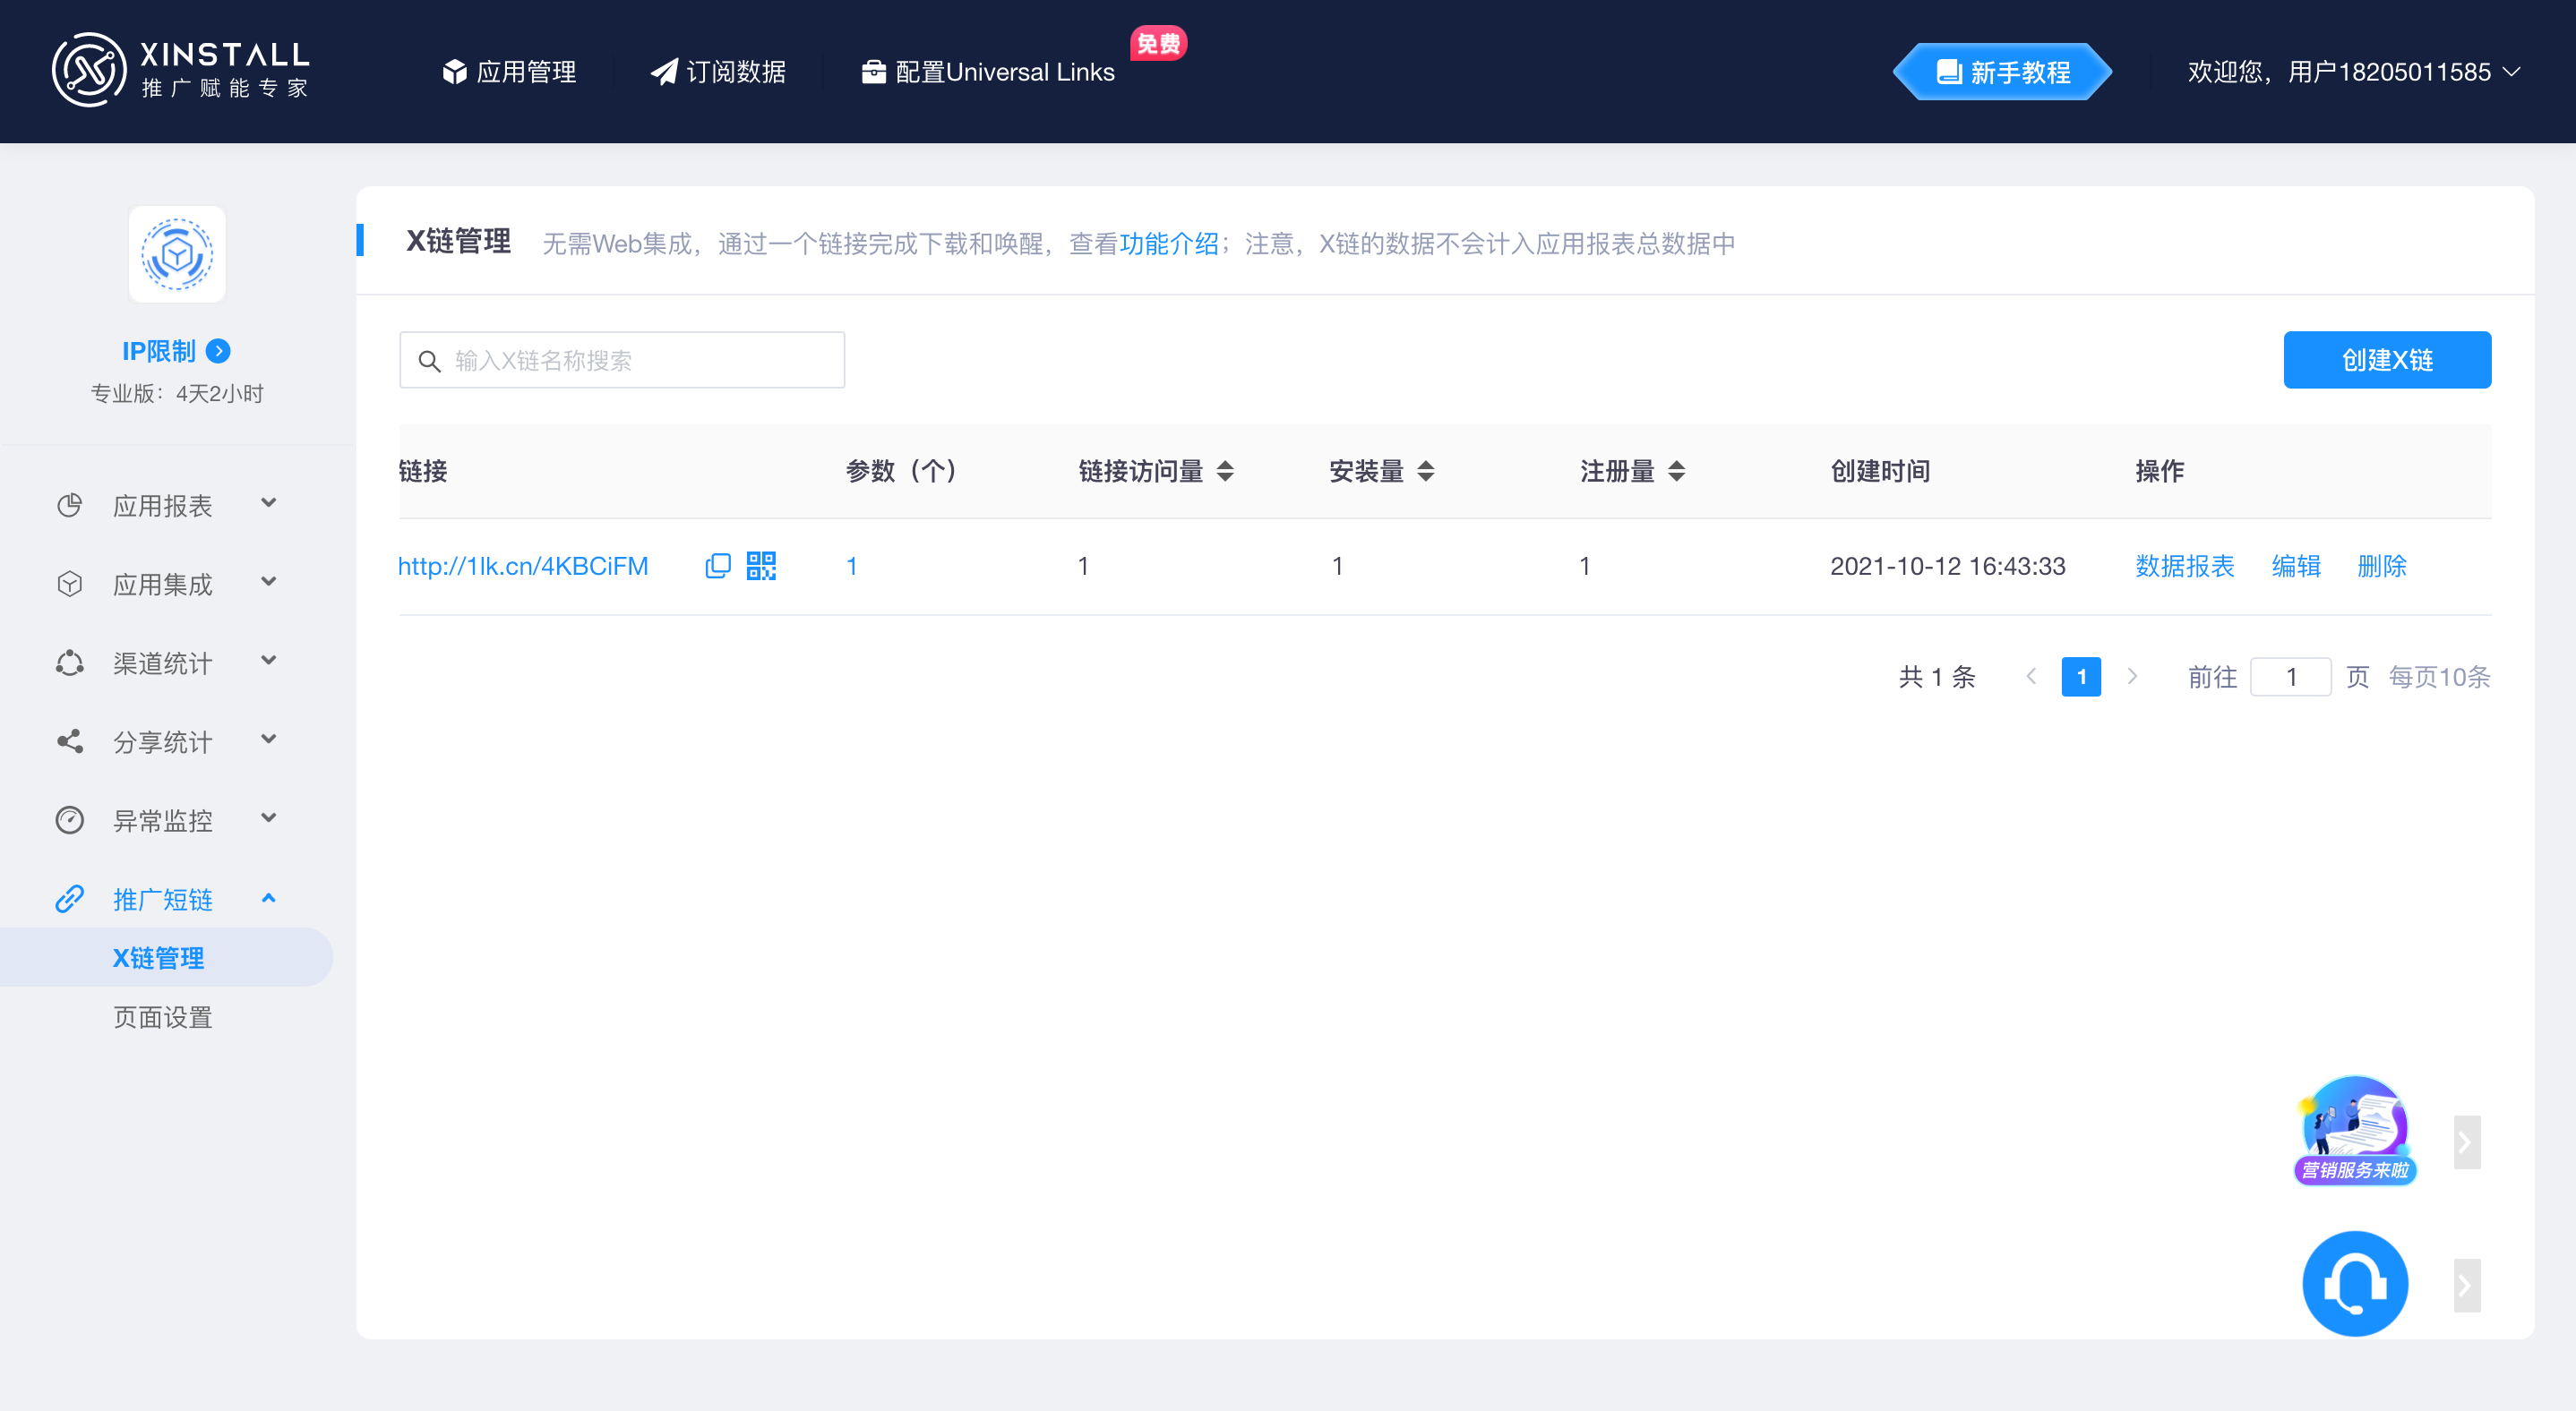
Task: Go to previous page arrow
Action: tap(2031, 677)
